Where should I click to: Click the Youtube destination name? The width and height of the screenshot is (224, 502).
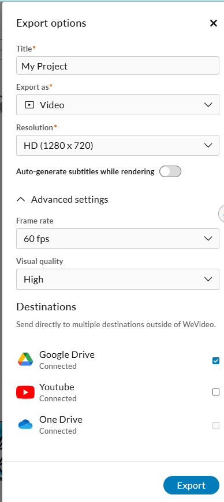[x=57, y=387]
